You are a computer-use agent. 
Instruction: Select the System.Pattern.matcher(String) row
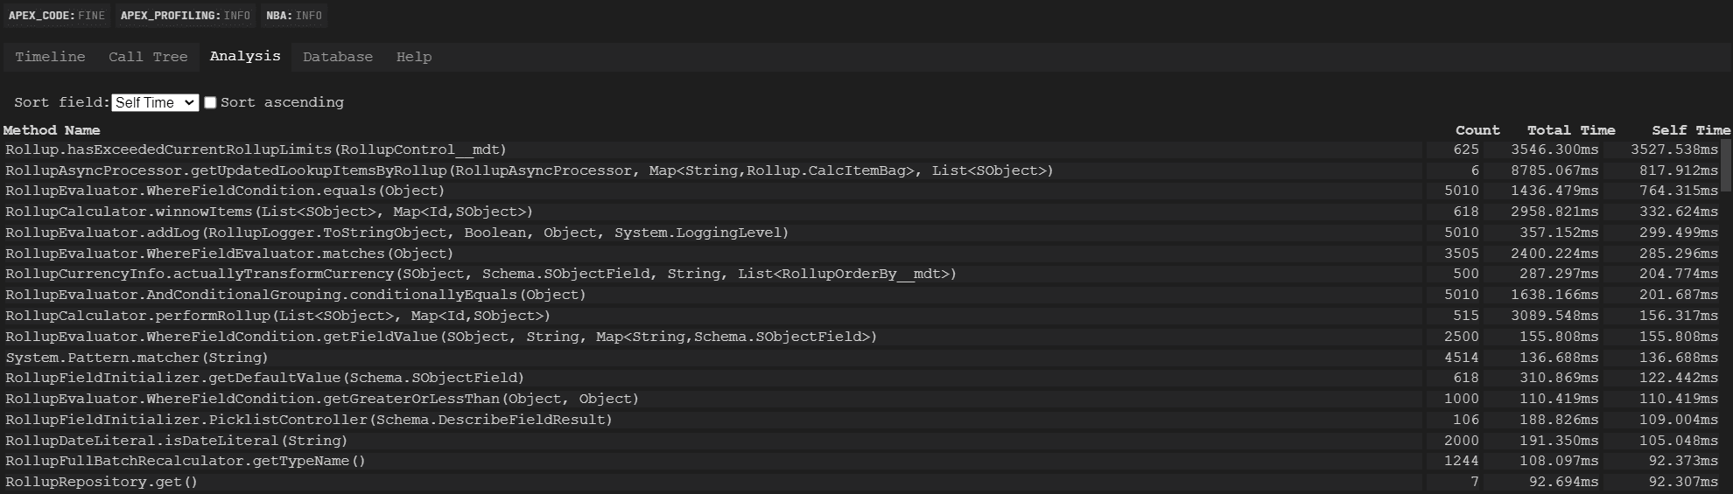pos(860,358)
